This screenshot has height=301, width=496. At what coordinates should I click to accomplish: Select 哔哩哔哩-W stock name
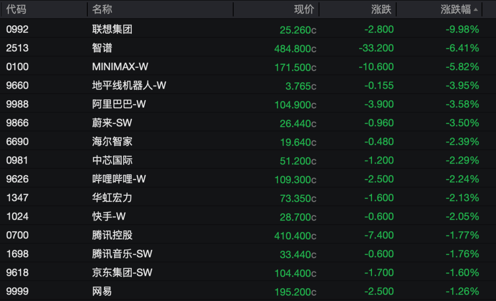(x=119, y=179)
